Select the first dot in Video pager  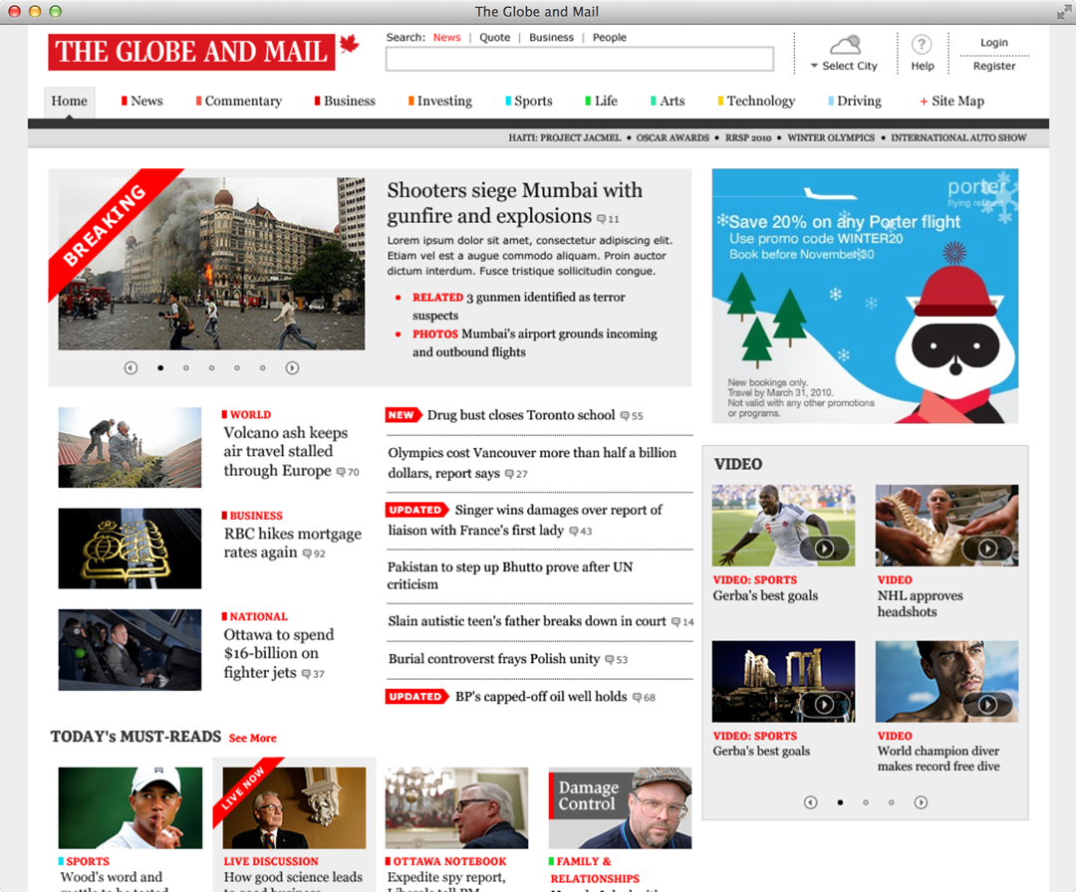[x=840, y=802]
